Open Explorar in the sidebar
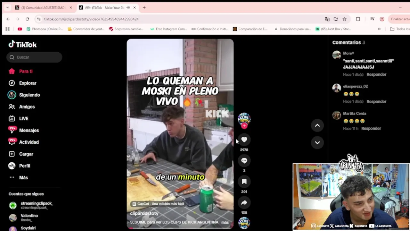 [x=22, y=83]
